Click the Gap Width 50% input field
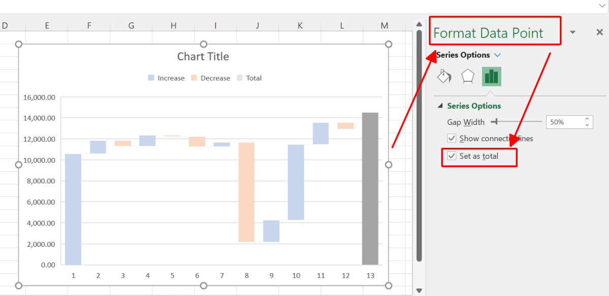The image size is (609, 296). (564, 122)
